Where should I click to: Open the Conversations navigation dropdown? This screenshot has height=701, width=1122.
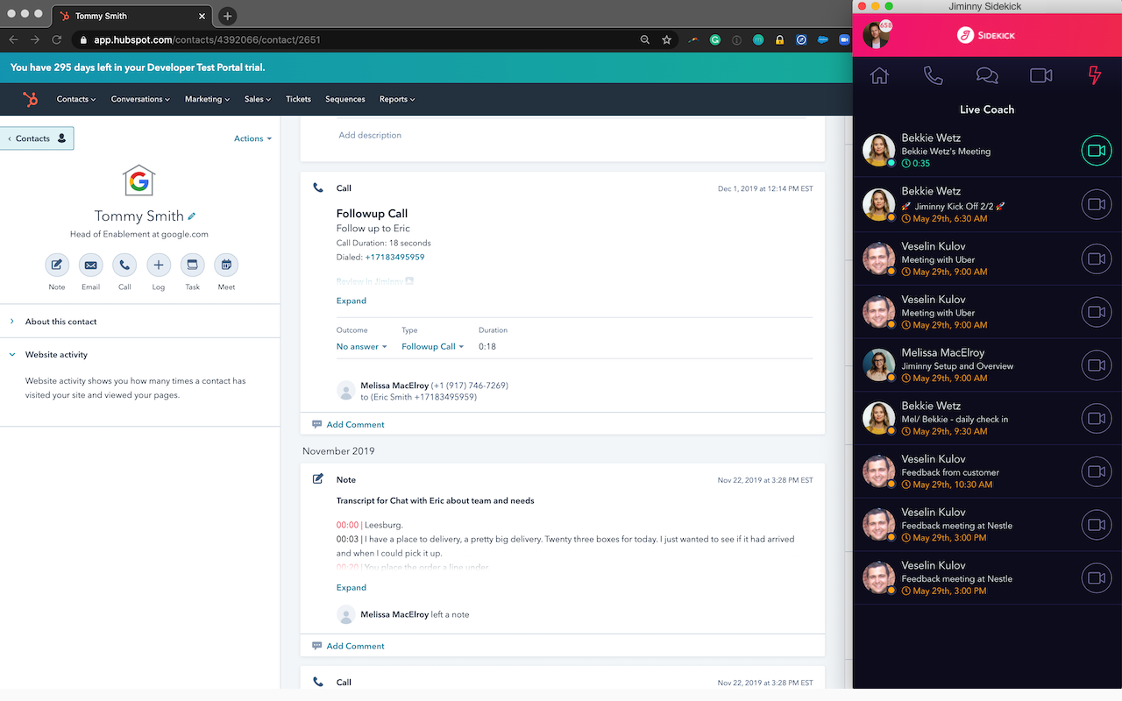[x=140, y=99]
